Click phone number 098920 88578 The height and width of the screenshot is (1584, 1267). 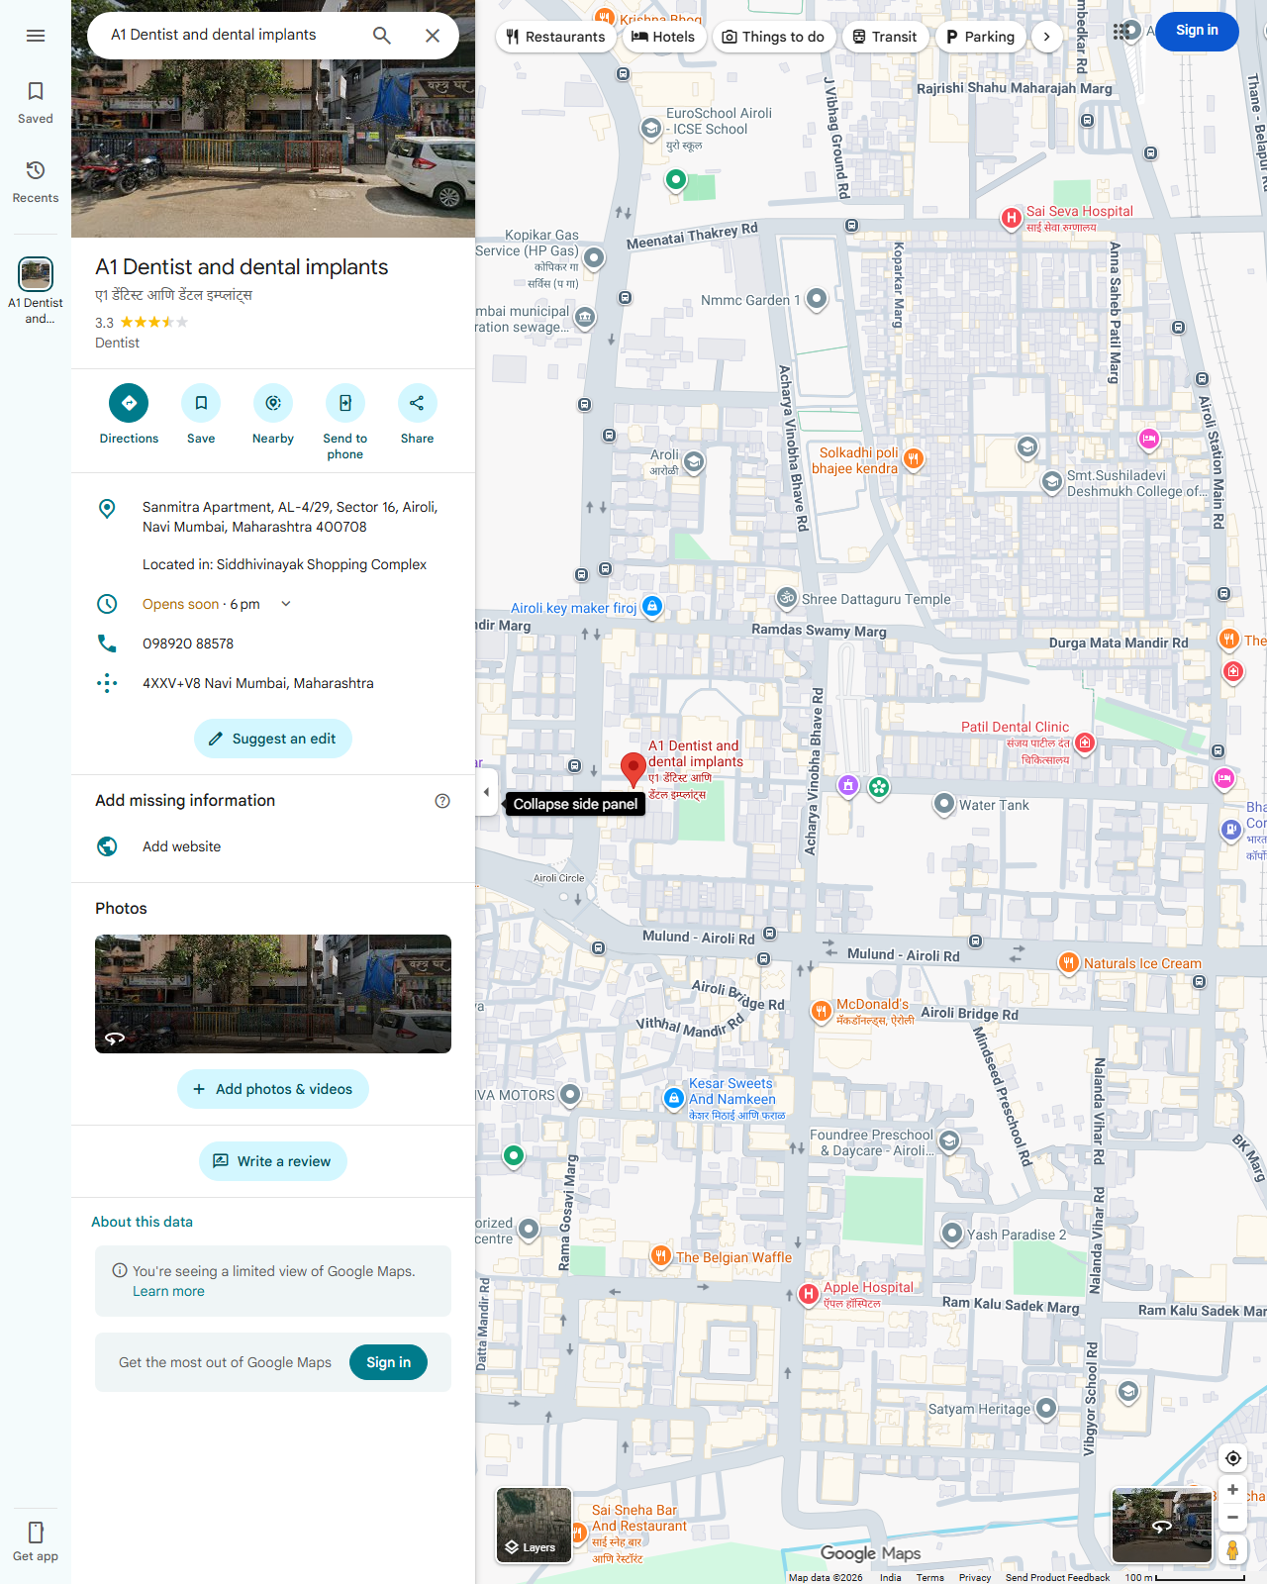(x=273, y=643)
